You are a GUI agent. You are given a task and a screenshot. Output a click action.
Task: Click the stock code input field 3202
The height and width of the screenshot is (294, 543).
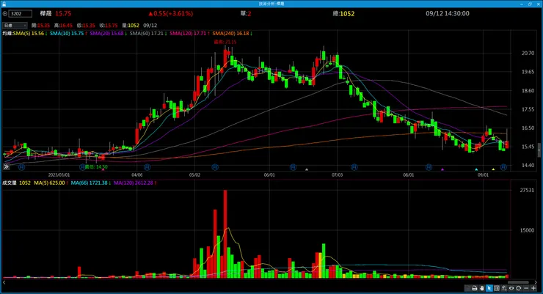[20, 13]
